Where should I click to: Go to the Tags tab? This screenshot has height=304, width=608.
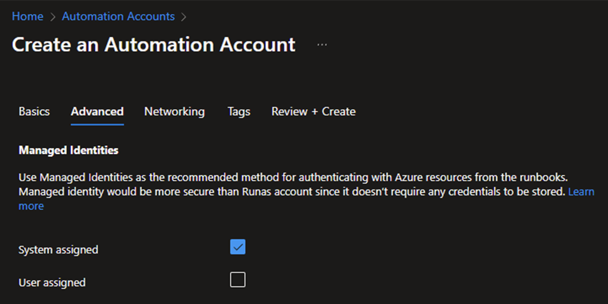point(239,112)
